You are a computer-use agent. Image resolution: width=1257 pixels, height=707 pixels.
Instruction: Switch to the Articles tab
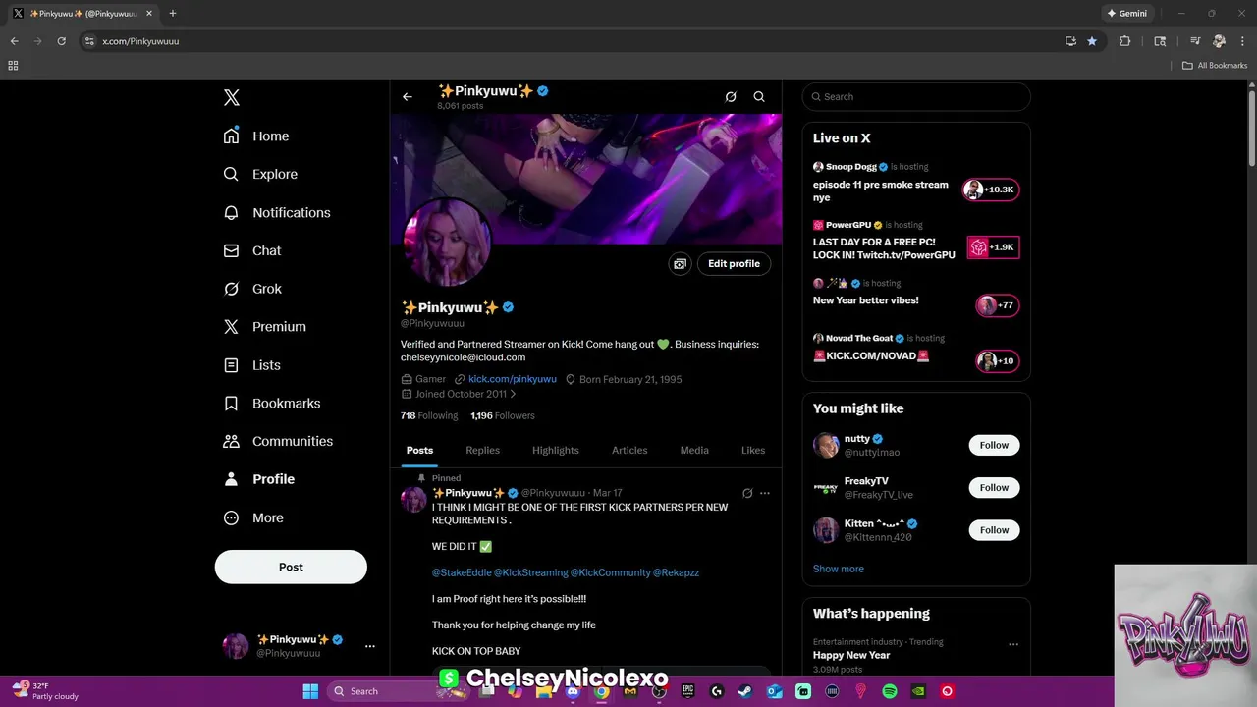click(629, 451)
